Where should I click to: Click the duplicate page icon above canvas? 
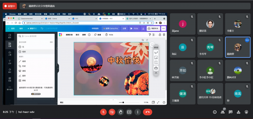click(x=143, y=40)
